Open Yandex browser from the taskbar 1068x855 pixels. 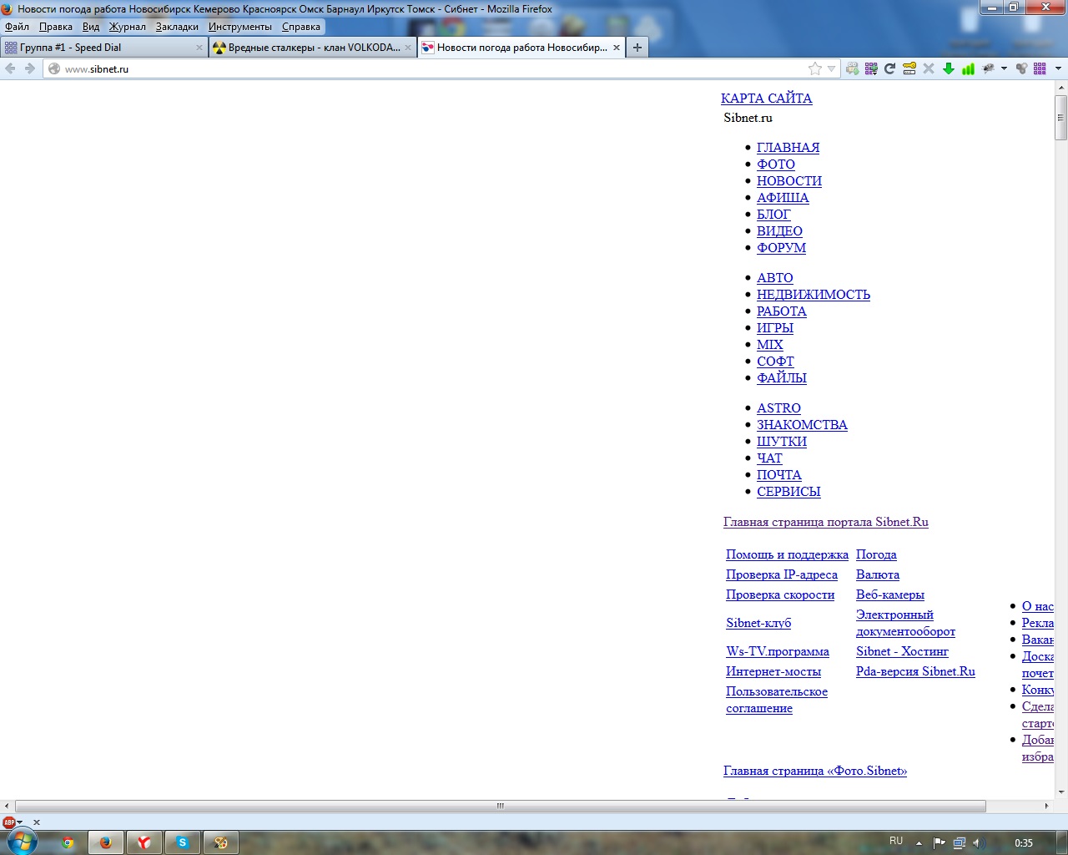pos(144,842)
